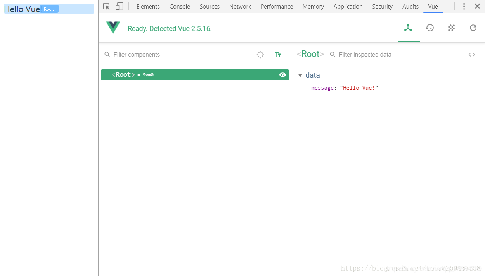Switch to the Console tab
Image resolution: width=485 pixels, height=276 pixels.
point(179,6)
